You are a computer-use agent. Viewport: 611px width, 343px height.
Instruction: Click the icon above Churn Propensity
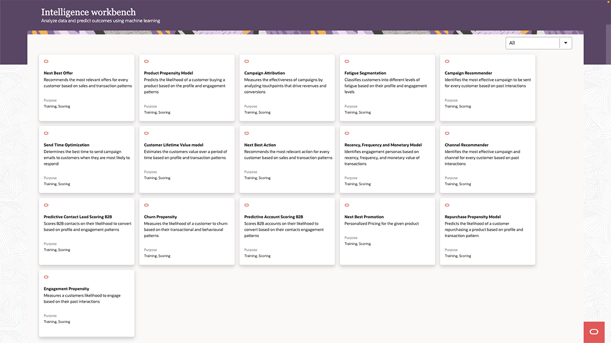[146, 205]
